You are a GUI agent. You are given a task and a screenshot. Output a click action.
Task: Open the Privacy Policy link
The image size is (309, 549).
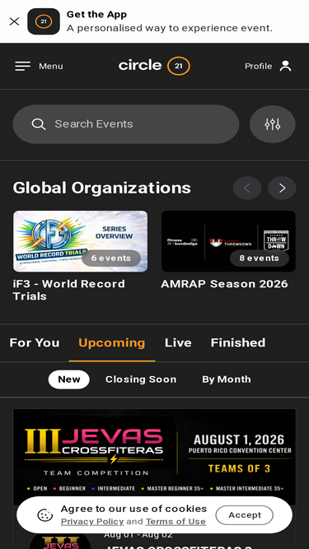pos(92,522)
